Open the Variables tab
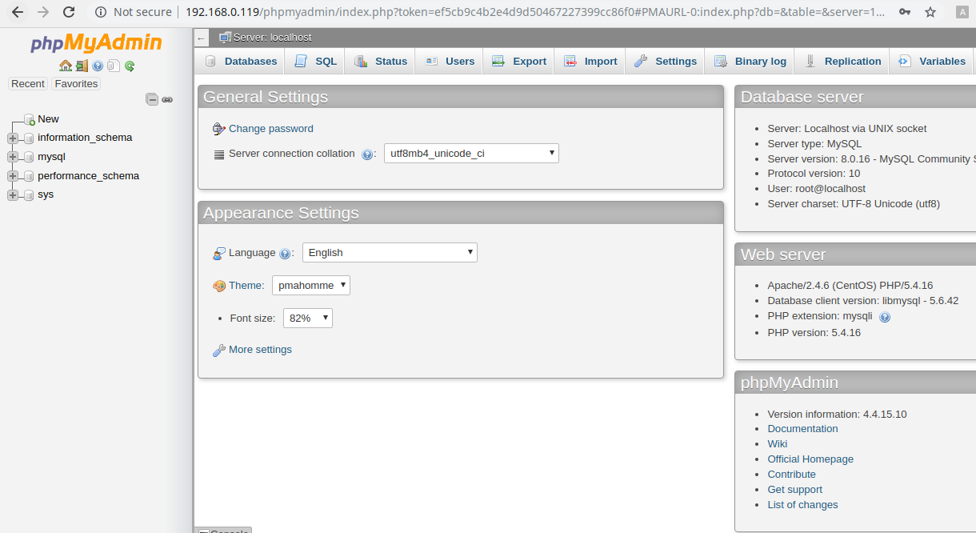Screen dimensions: 976x533 pos(932,62)
